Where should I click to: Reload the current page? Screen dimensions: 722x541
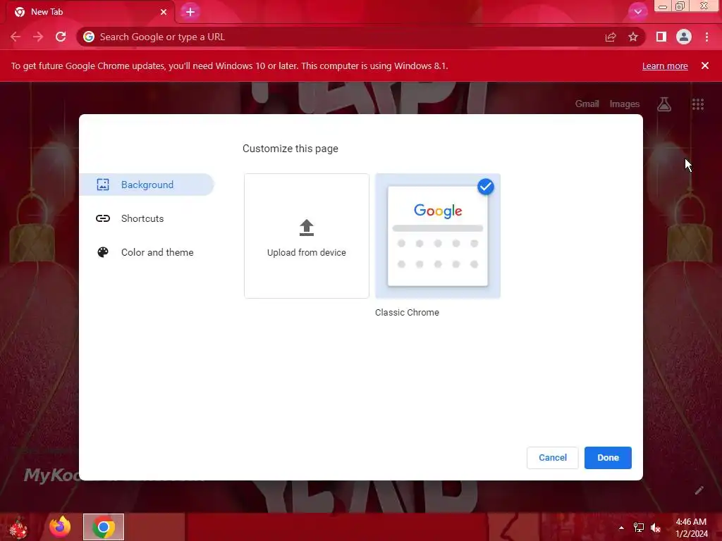(61, 37)
